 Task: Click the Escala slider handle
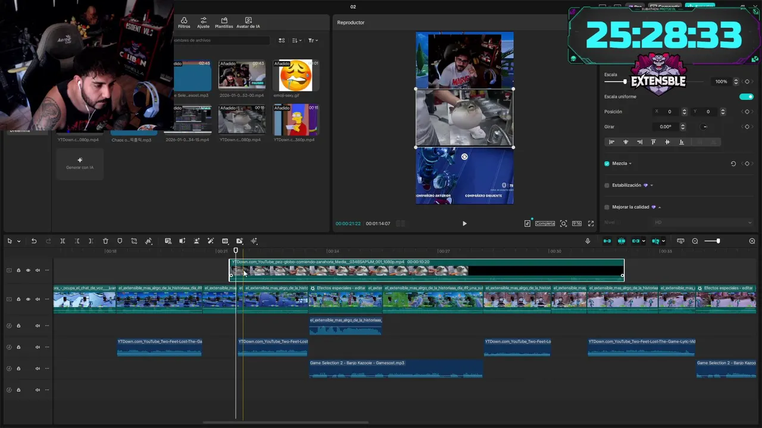(x=624, y=81)
